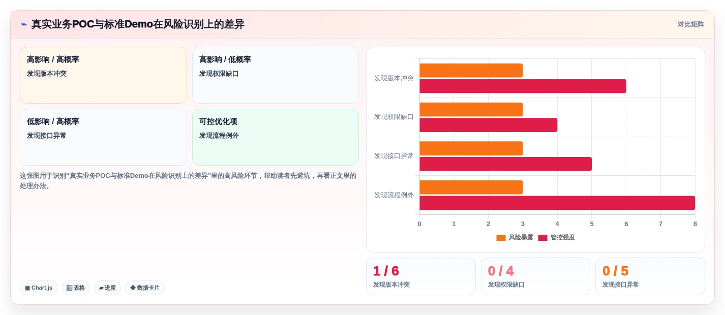Click the 发现版本冲突 chart axis label
Screen dimensions: 725x315
(394, 78)
